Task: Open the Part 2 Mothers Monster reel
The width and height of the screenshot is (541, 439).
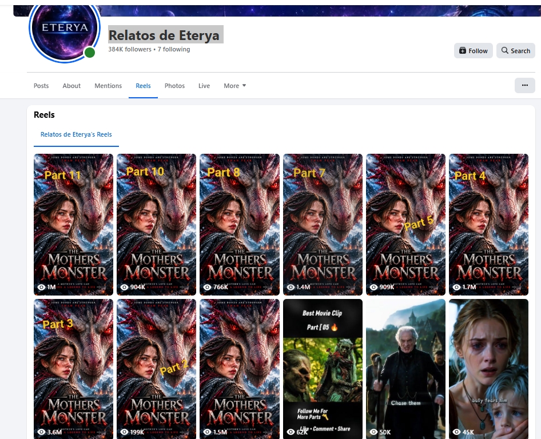Action: pos(156,369)
